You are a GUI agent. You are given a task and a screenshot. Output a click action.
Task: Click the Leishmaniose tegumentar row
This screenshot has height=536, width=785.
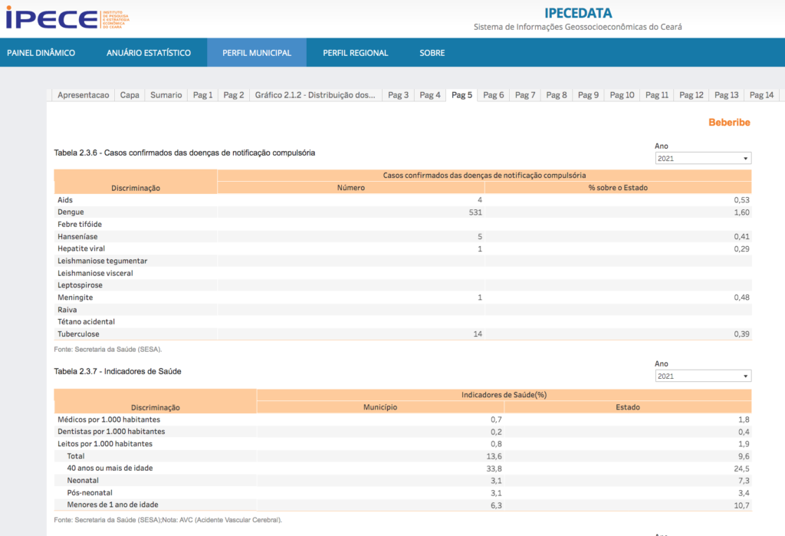click(402, 261)
